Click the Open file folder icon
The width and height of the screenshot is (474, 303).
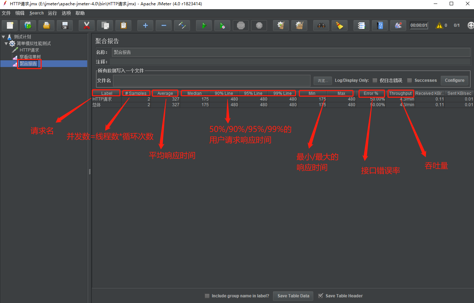click(46, 25)
